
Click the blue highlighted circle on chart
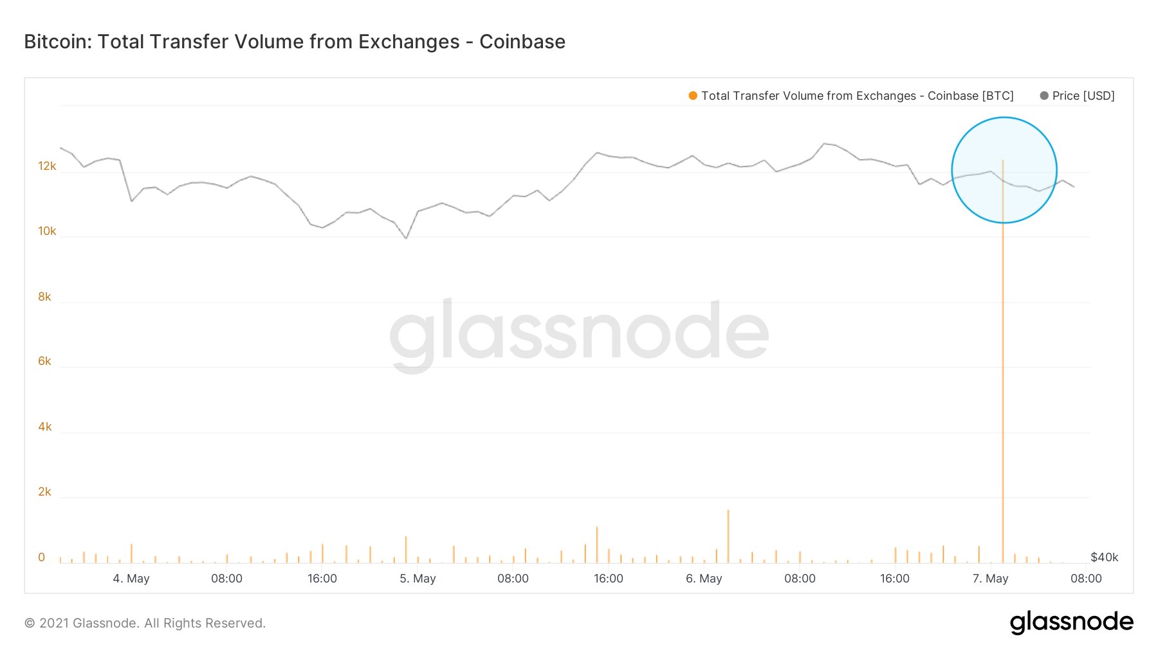coord(1004,170)
